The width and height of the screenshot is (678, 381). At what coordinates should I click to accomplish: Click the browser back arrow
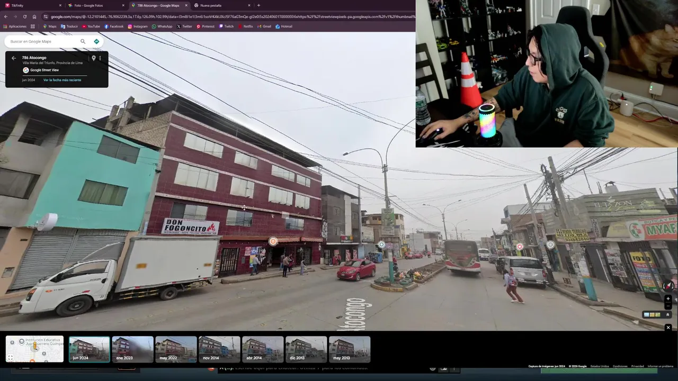pyautogui.click(x=6, y=16)
